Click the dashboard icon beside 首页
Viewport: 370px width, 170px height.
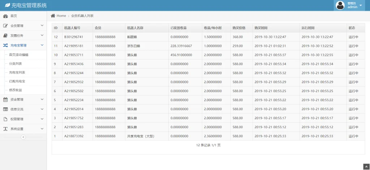5,16
